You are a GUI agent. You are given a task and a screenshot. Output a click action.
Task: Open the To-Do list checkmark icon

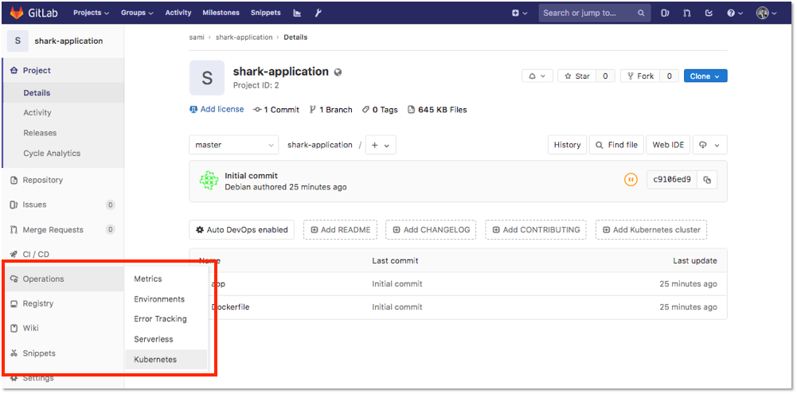coord(709,14)
